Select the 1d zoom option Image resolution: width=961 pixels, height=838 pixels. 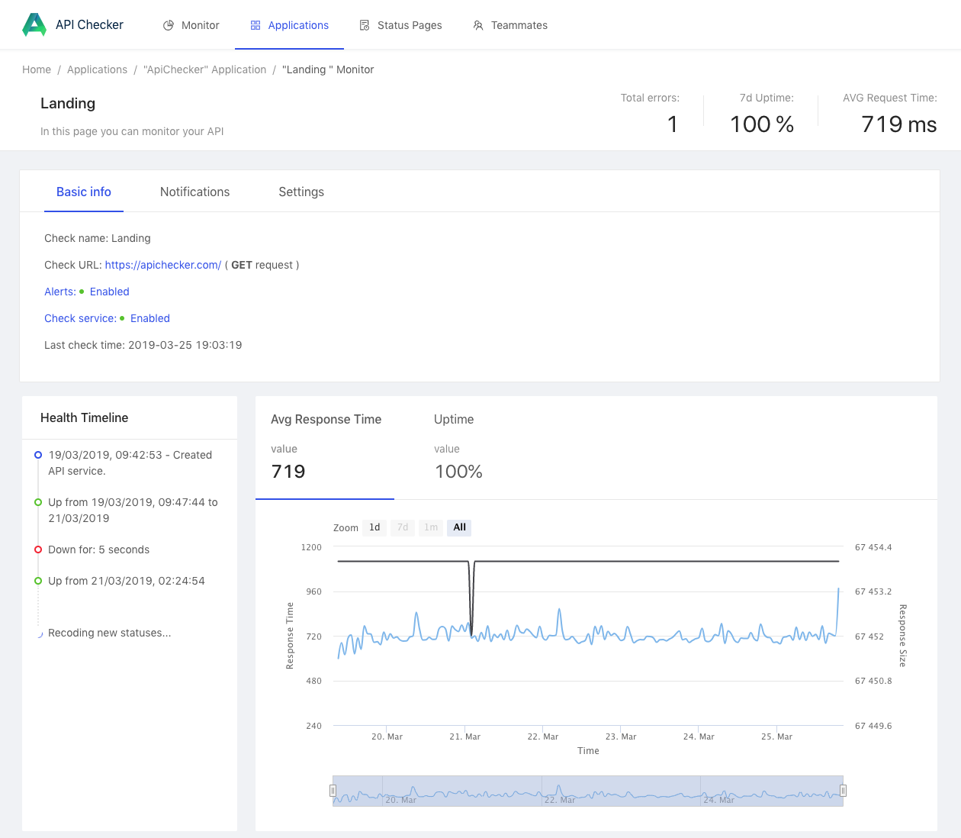(374, 527)
